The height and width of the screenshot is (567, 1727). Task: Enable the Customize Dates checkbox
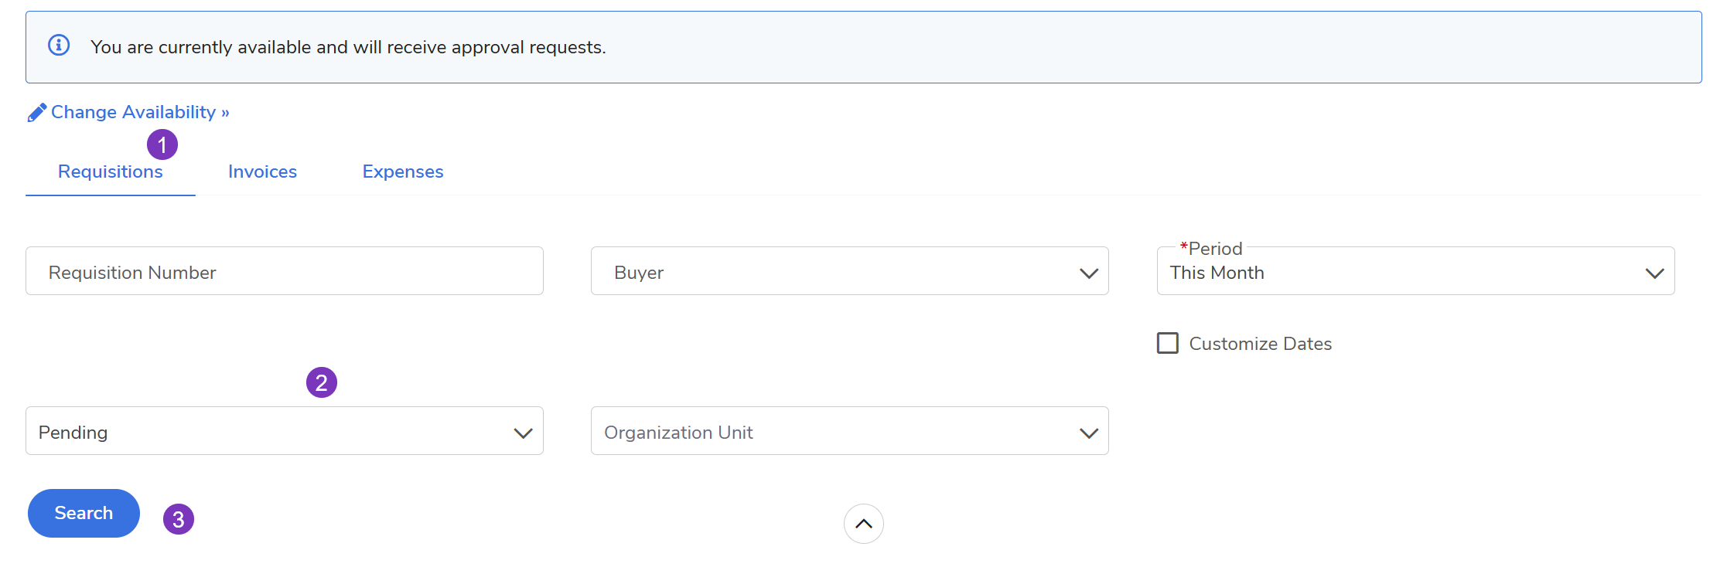click(1168, 343)
